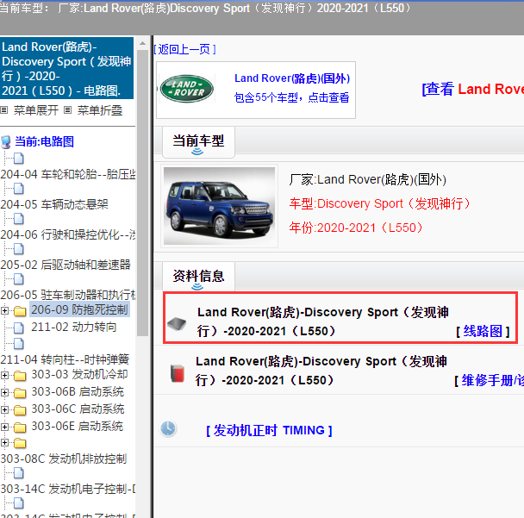
Task: Open 211-04 转向柱--时钟弹簧 tree item
Action: pos(65,359)
